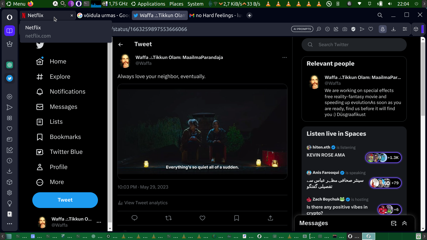Click the Twitter bird logo
This screenshot has height=240, width=427.
click(40, 45)
